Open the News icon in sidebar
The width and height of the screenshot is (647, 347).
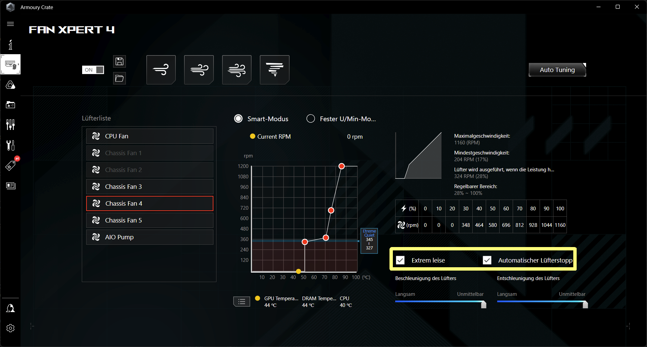[x=10, y=185]
